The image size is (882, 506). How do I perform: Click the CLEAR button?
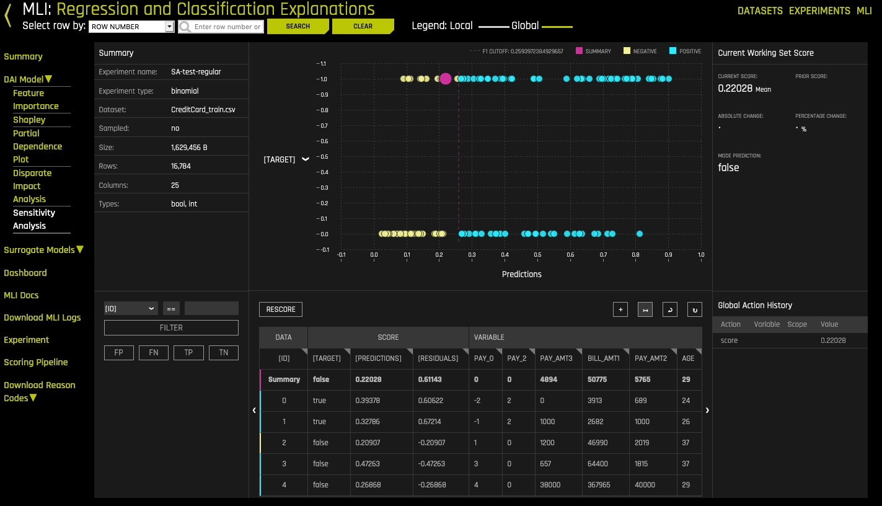click(x=363, y=26)
